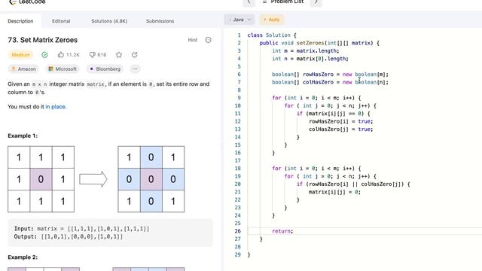Favorite the problem with star icon
Image resolution: width=482 pixels, height=271 pixels.
click(x=119, y=55)
